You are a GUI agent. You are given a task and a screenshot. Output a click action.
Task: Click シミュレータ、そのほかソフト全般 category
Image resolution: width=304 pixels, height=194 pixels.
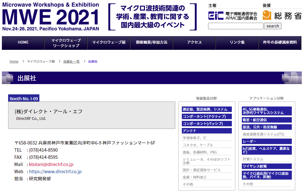[207, 161]
